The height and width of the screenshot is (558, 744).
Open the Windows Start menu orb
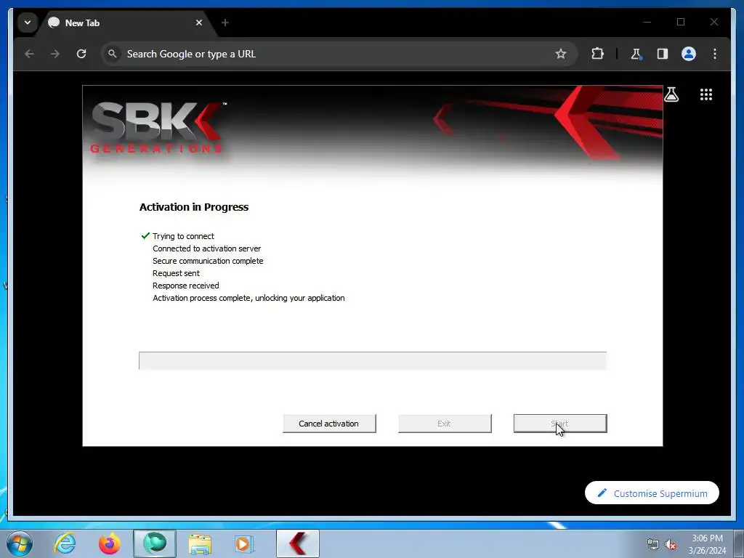(19, 543)
